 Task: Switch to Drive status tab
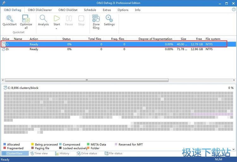click(x=87, y=153)
